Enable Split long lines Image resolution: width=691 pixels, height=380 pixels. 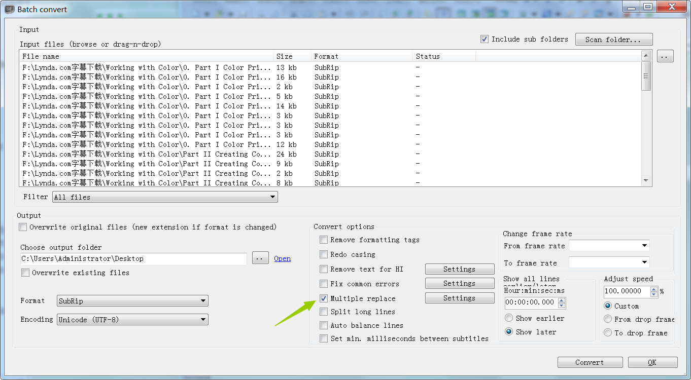click(323, 312)
